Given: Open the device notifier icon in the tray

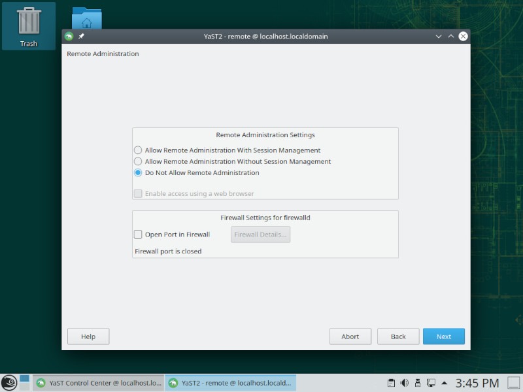Looking at the screenshot, I should (418, 382).
